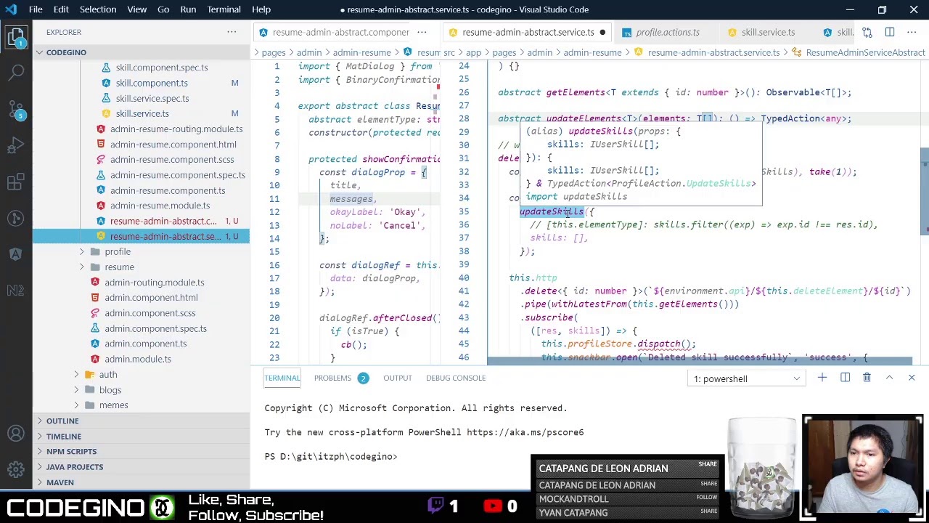
Task: Select the DEBUG CONSOLE panel tab
Action: [x=456, y=378]
